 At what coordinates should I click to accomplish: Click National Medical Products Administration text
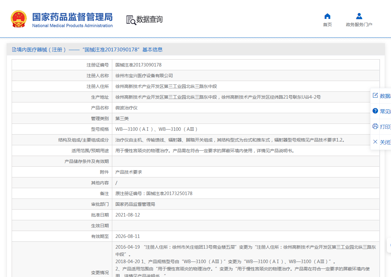pos(72,26)
